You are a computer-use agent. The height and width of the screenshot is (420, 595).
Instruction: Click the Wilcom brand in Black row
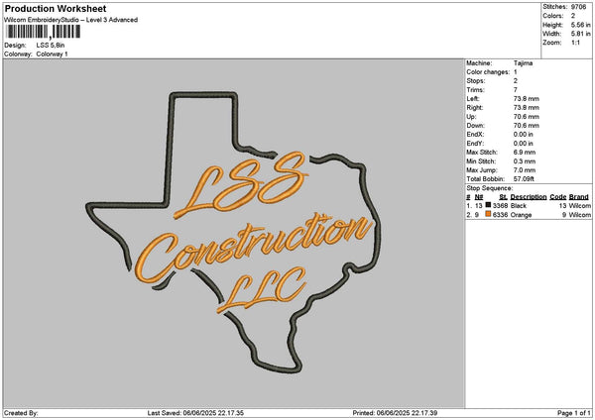(579, 206)
